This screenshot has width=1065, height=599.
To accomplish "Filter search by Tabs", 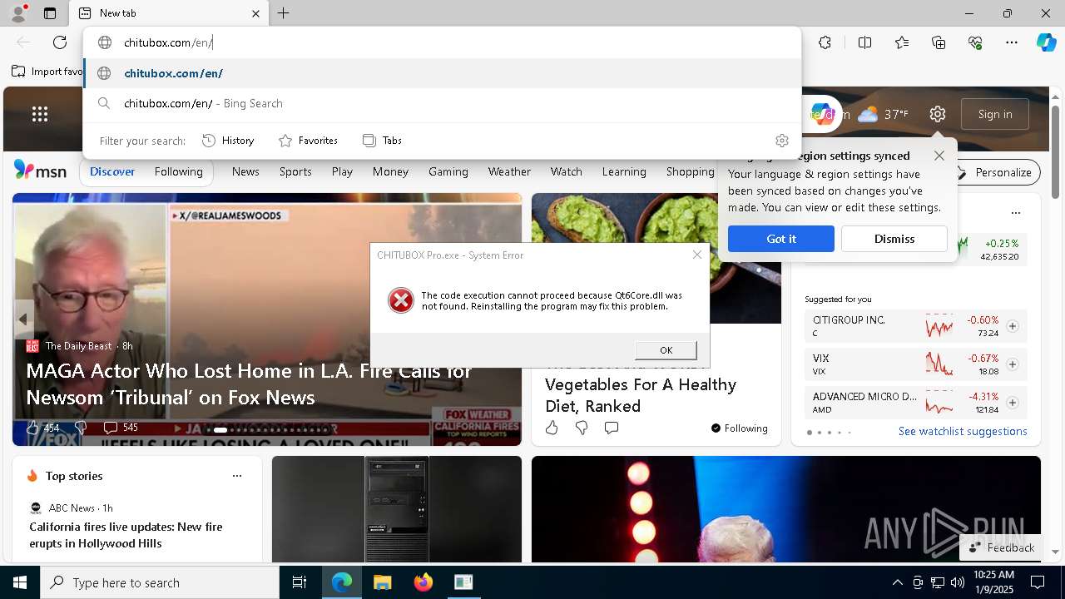I will [x=383, y=141].
